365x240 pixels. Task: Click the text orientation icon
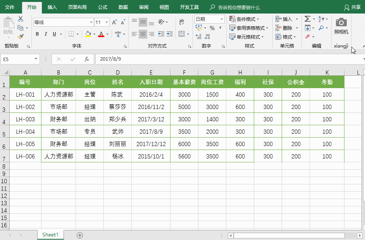(x=161, y=22)
